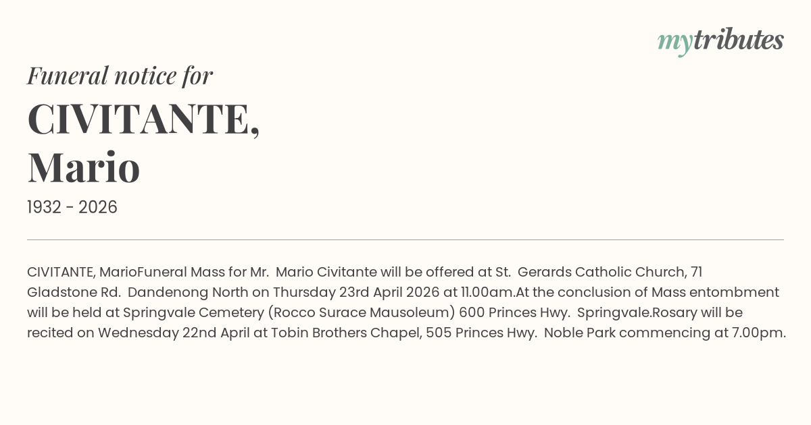
Task: Select the large CIVITANTE surname heading
Action: click(x=143, y=119)
